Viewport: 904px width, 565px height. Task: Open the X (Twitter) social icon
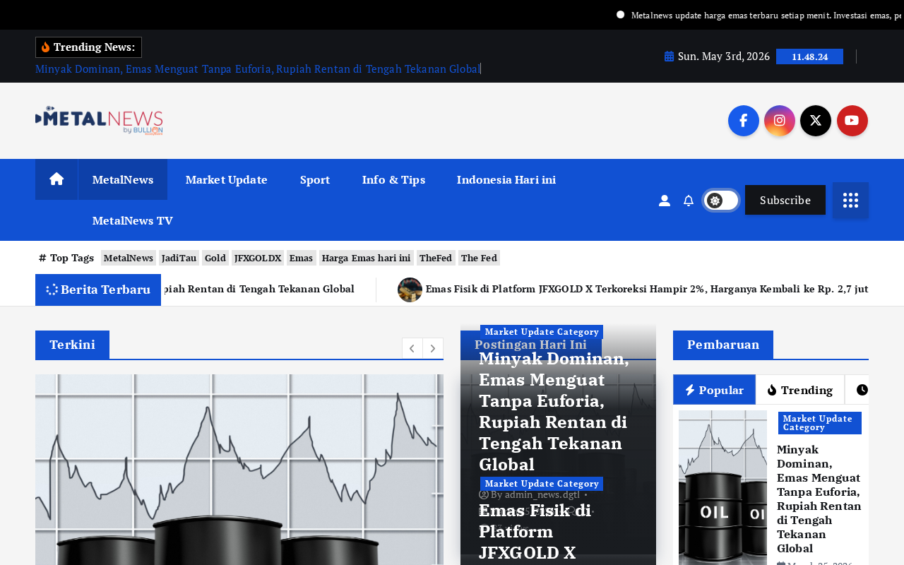(816, 121)
